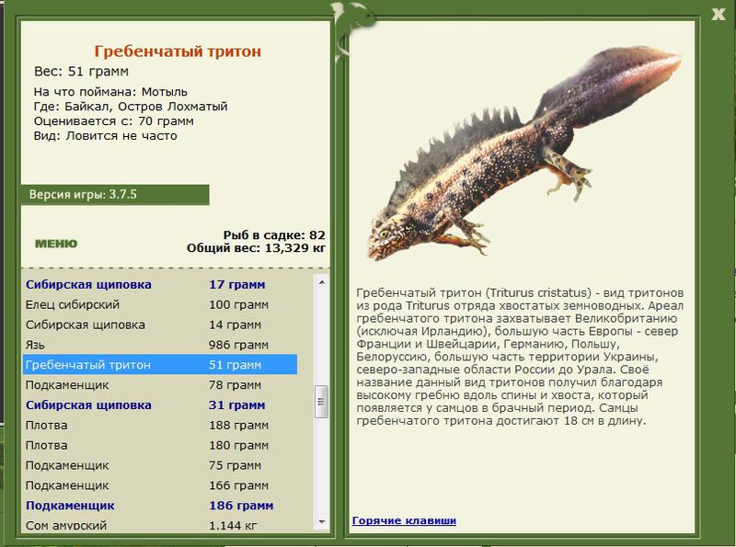Select Сибирская щиповка 17 грамм row
This screenshot has height=547, width=736.
pyautogui.click(x=160, y=284)
